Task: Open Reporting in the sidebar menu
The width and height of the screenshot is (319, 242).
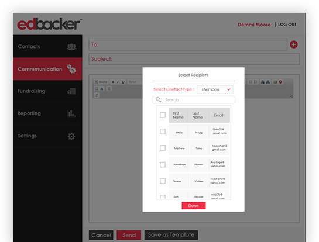Action: click(47, 113)
